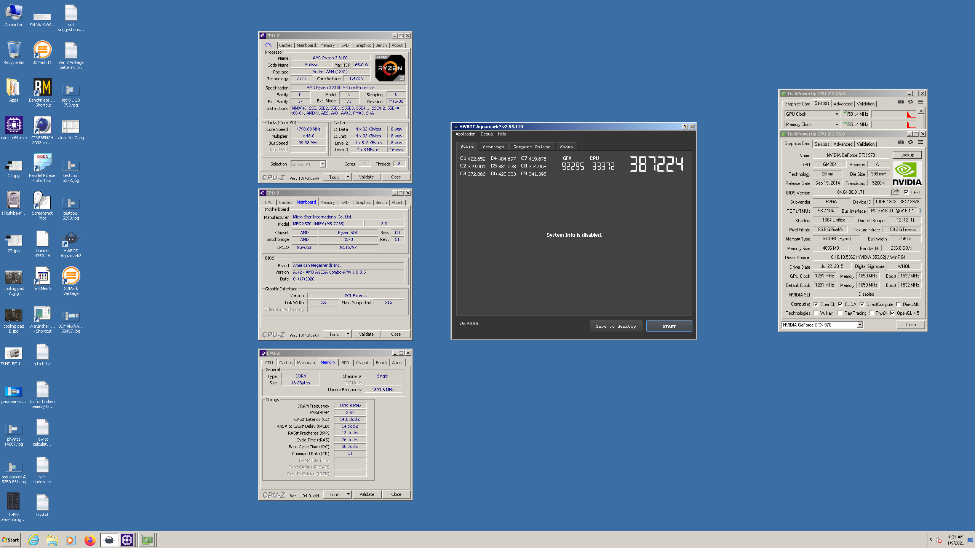975x548 pixels.
Task: Open hamburger menu in GPU-Z Graphics Card window
Action: point(920,142)
